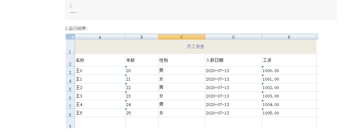Select the age cell with value 21
Viewport: 355px width, 132px height.
coord(142,79)
